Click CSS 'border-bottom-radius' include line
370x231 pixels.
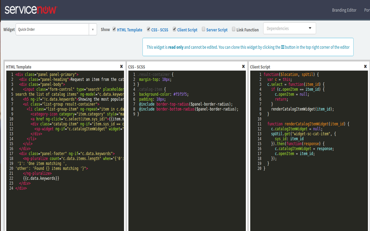(188, 109)
